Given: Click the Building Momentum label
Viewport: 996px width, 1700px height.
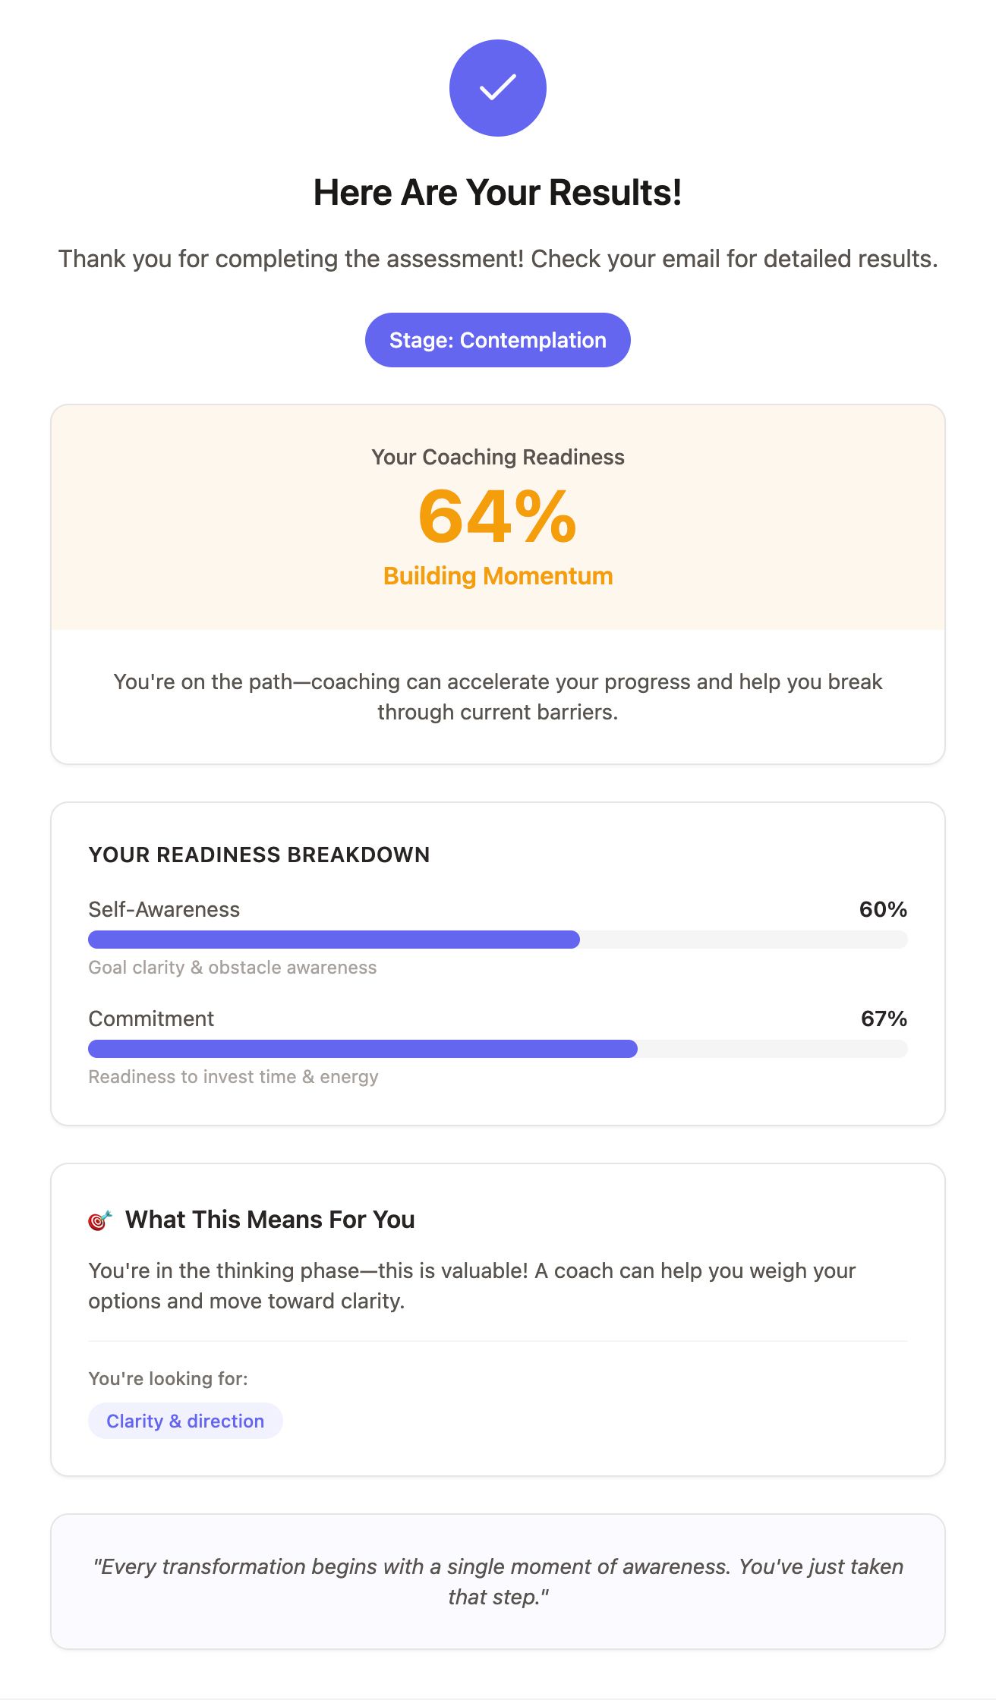Looking at the screenshot, I should 498,576.
